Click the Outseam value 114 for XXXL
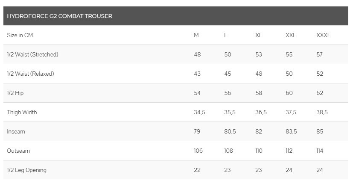Image resolution: width=353 pixels, height=181 pixels. [x=320, y=151]
